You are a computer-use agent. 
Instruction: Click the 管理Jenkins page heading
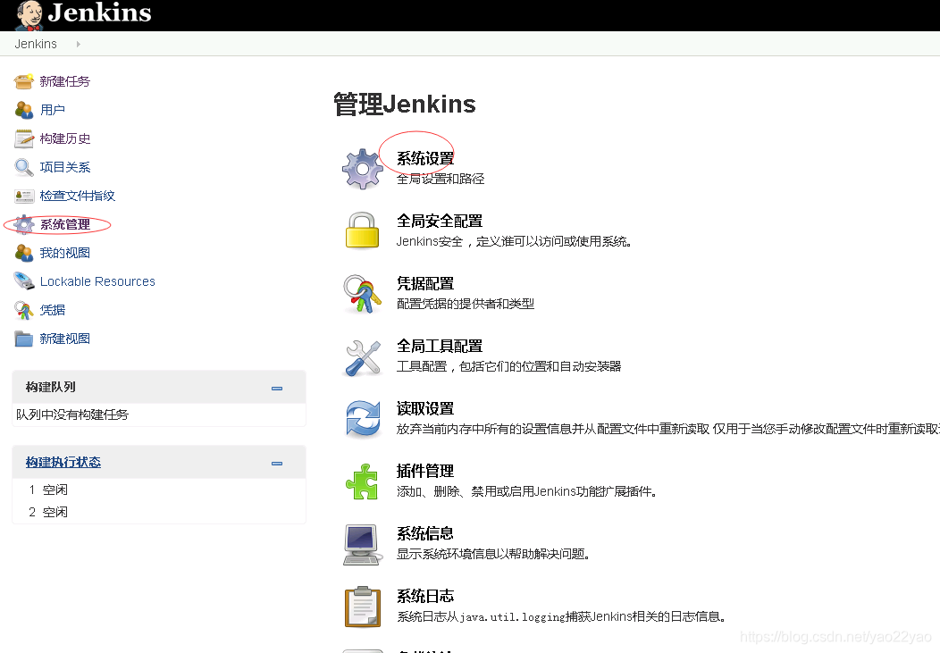click(x=405, y=105)
